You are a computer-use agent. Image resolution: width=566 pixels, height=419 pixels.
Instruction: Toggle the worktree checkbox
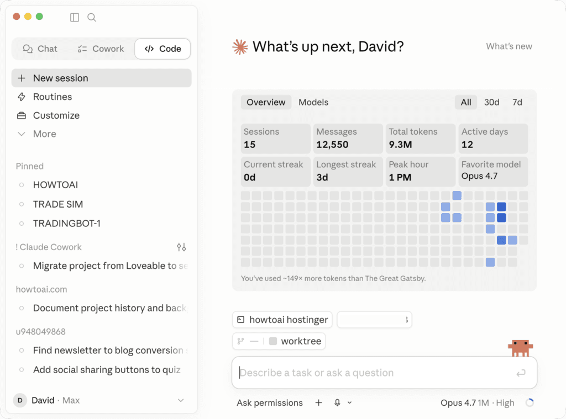coord(273,341)
